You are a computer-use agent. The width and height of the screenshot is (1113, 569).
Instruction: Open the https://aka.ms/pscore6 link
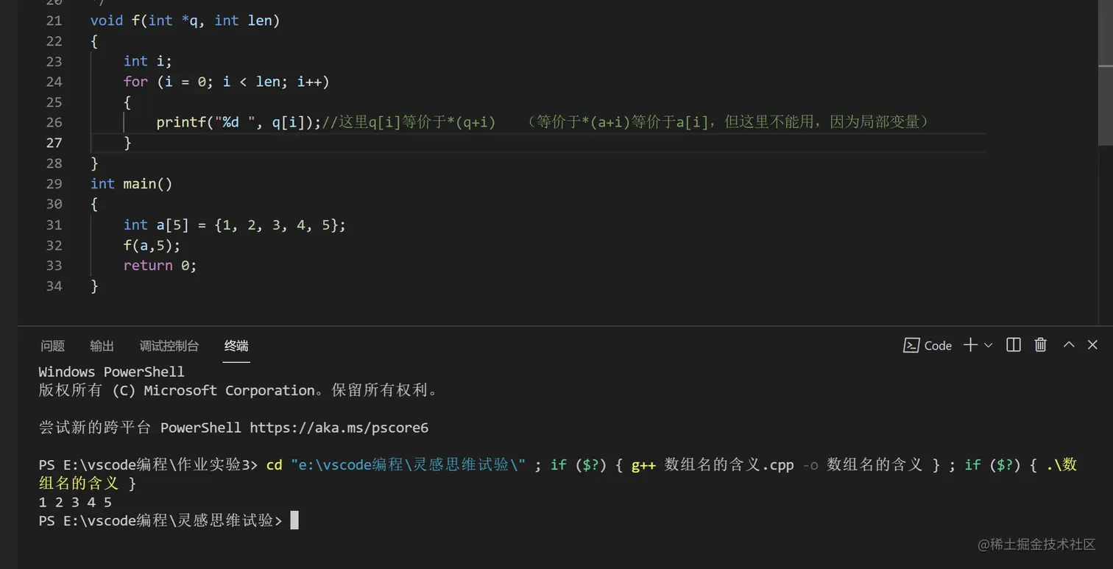pos(339,428)
